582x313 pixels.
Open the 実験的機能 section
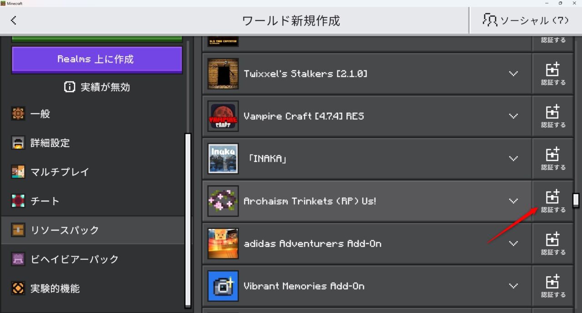[93, 288]
